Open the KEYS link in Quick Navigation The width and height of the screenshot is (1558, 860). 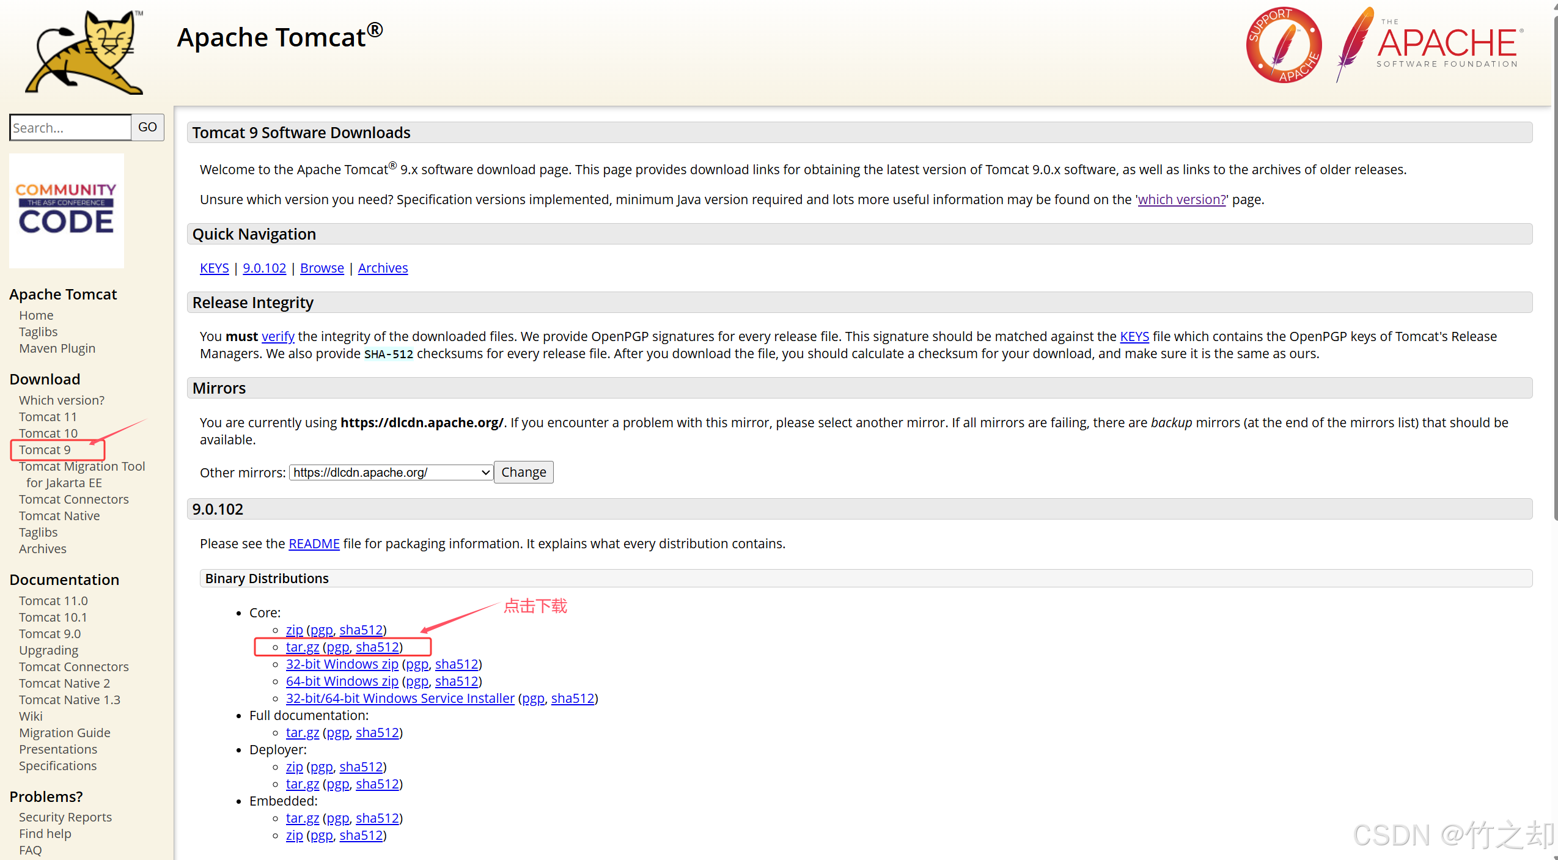click(x=214, y=268)
